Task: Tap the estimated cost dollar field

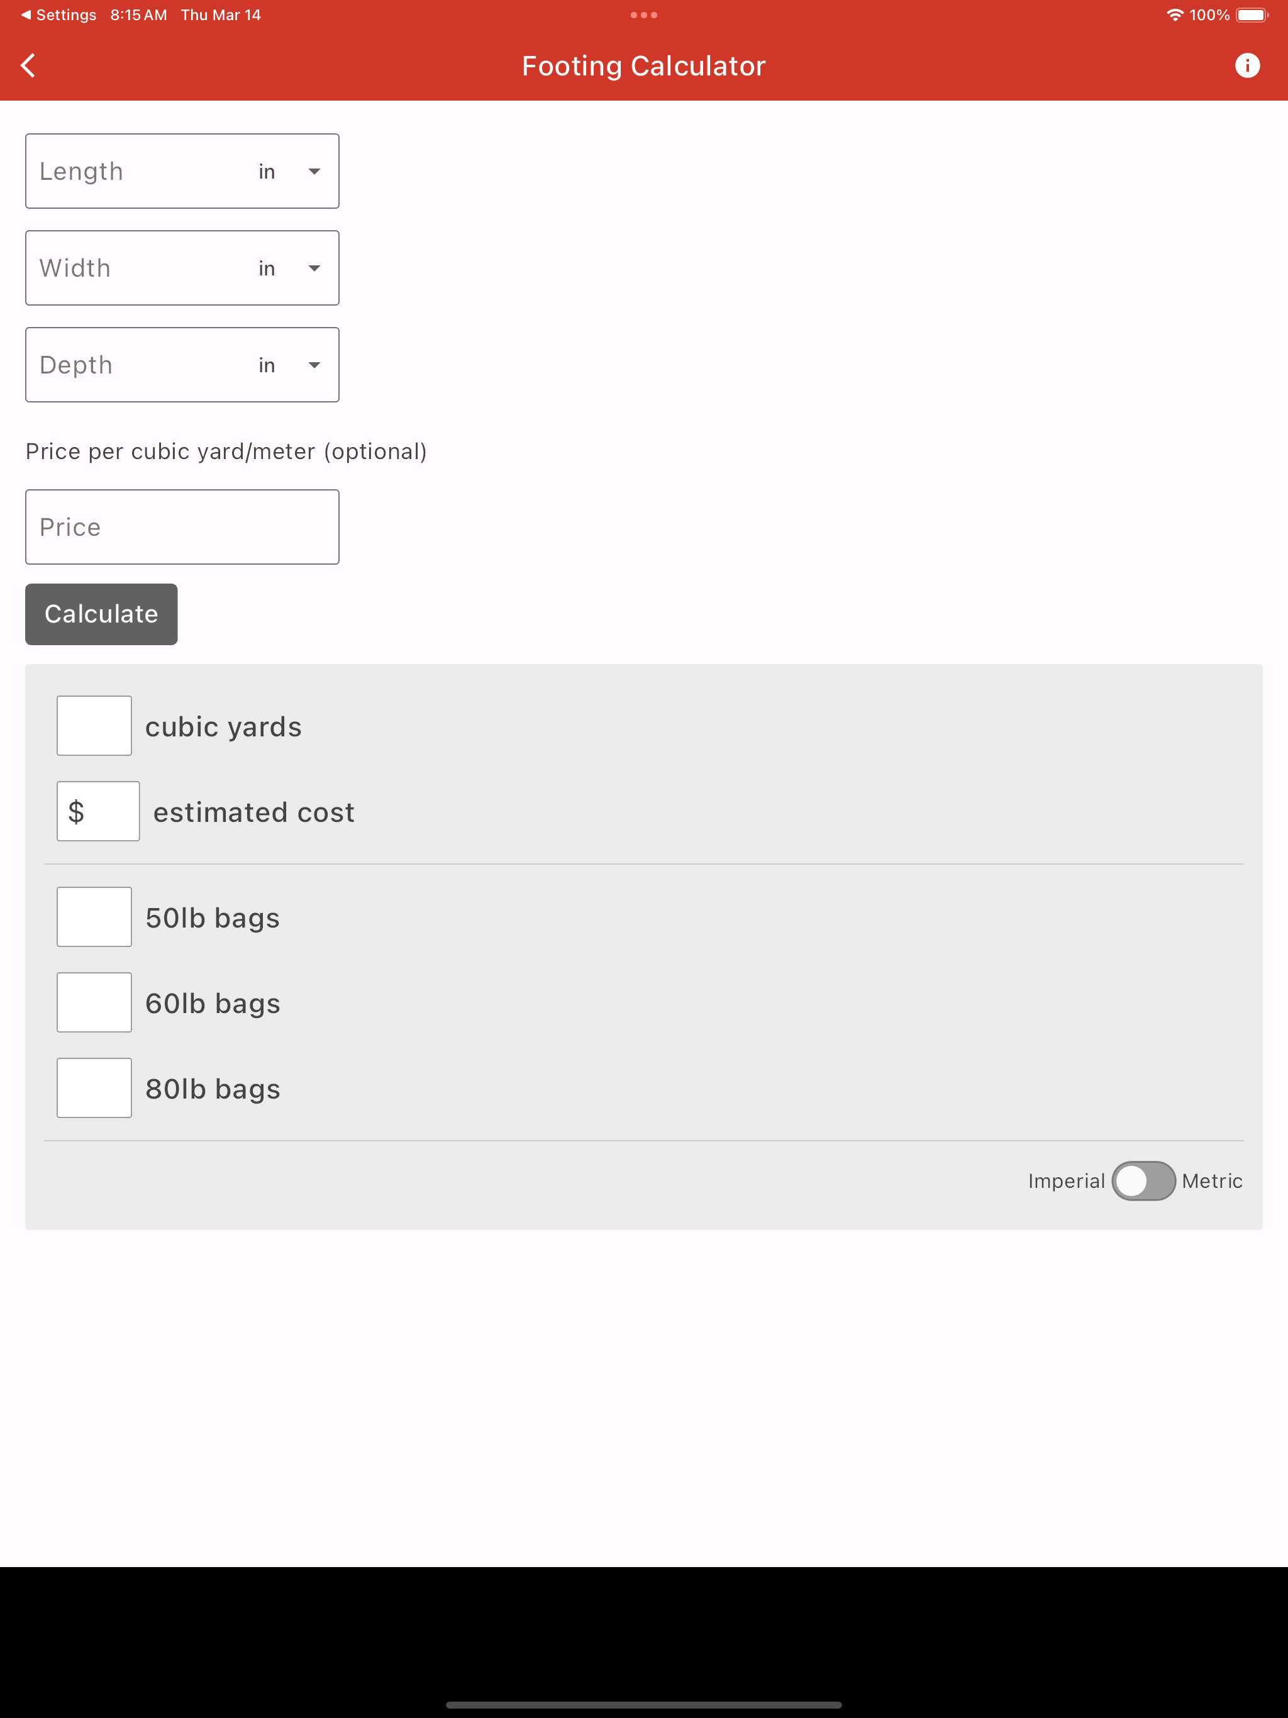Action: [98, 811]
